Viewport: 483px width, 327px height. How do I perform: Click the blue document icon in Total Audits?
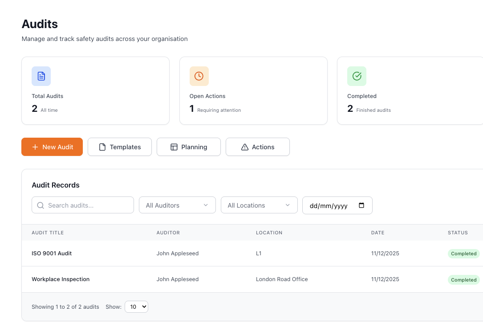(41, 76)
